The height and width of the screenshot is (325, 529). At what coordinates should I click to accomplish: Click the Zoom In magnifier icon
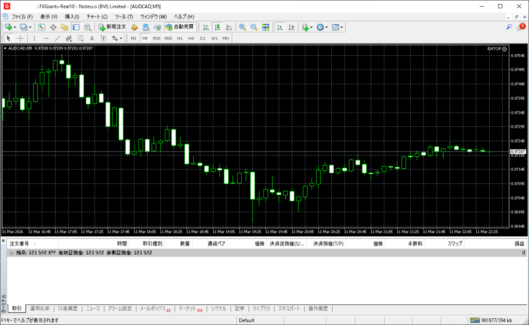pyautogui.click(x=242, y=27)
